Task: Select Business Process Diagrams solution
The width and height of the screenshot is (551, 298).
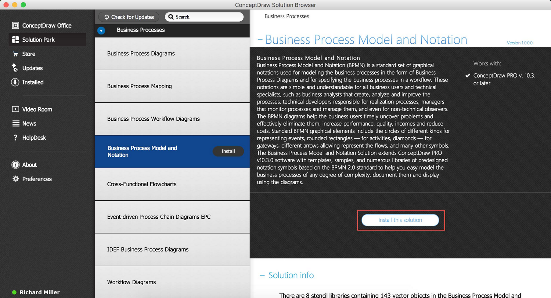Action: coord(172,54)
